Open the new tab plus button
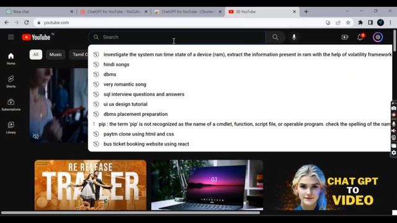 [x=306, y=12]
